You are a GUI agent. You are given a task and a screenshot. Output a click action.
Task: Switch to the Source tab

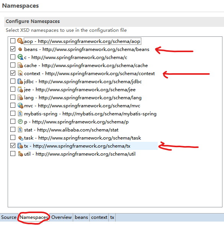[9, 217]
